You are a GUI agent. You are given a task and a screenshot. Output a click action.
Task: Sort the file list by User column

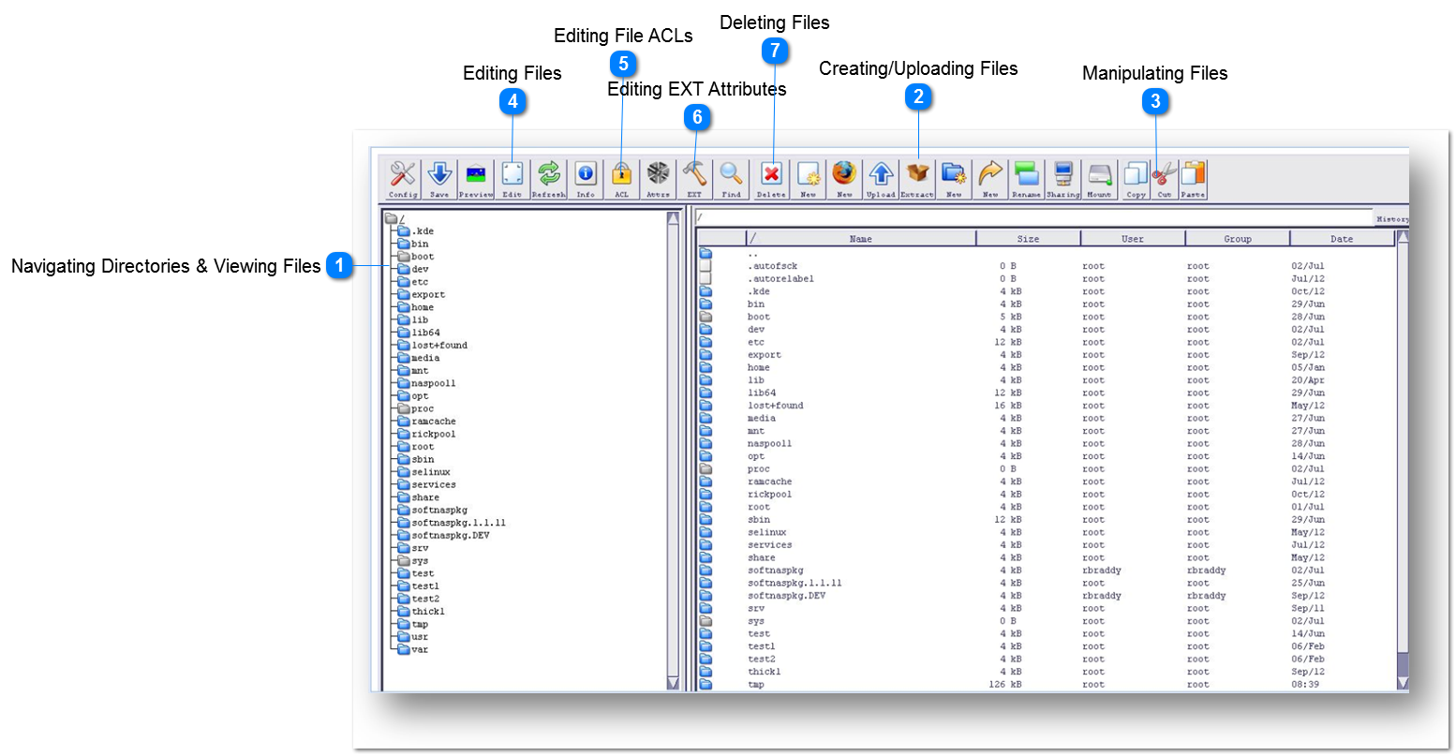click(x=1133, y=239)
